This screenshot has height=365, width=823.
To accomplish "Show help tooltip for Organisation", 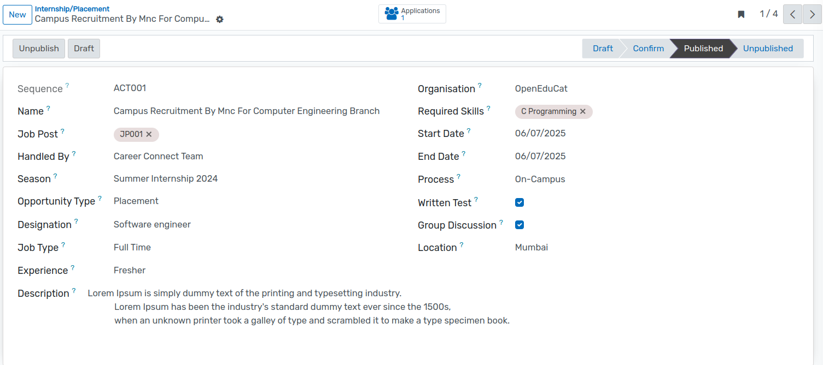I will tap(480, 86).
